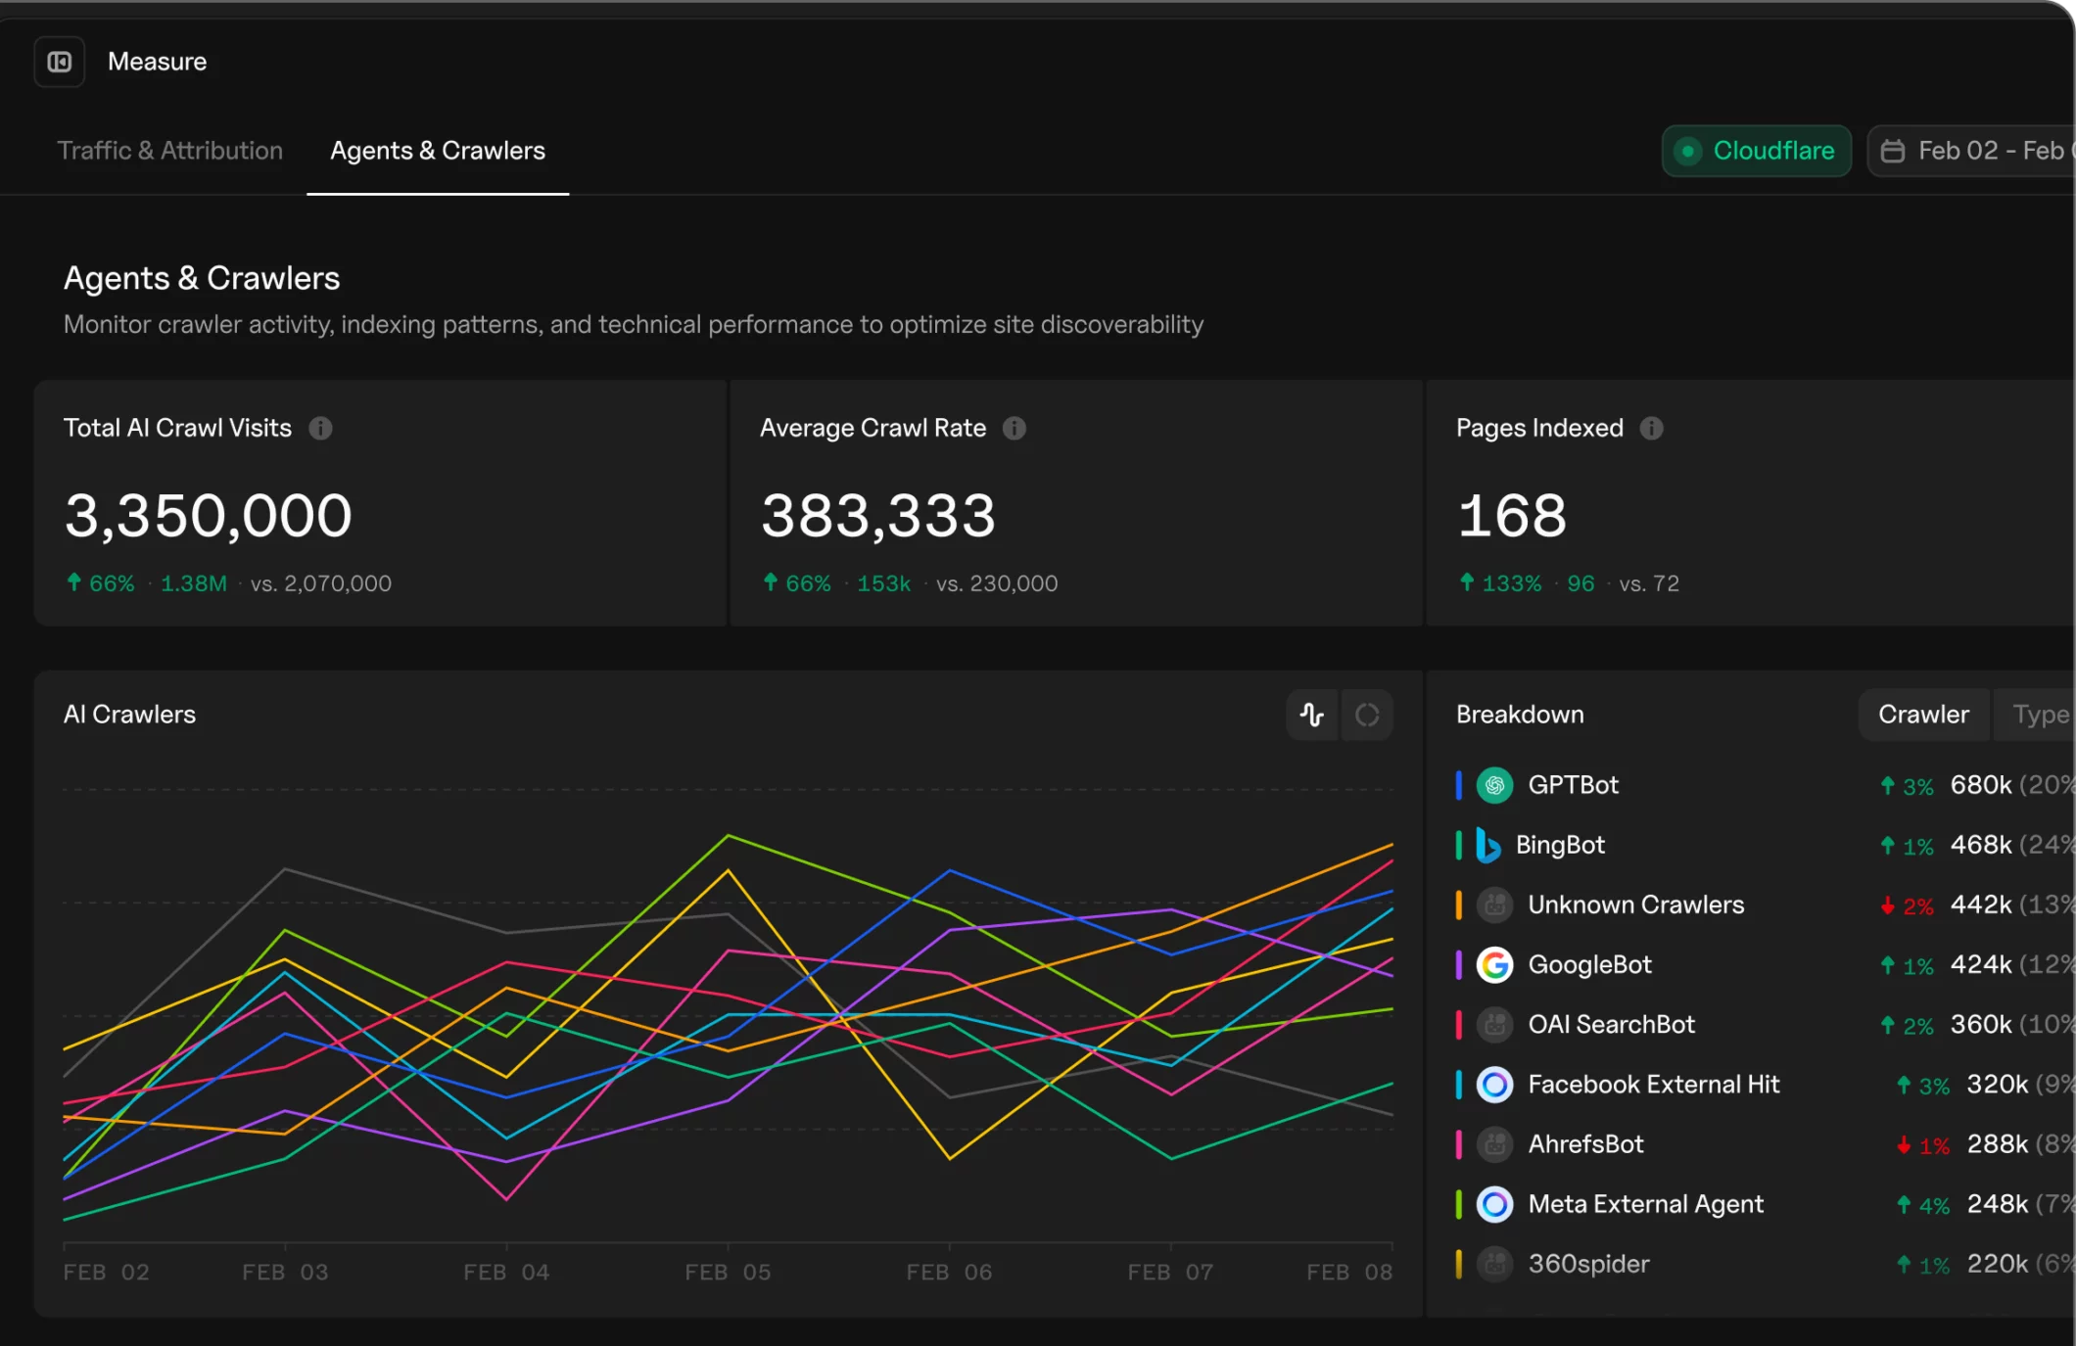This screenshot has width=2076, height=1346.
Task: Open the Cloudflare data source selector
Action: (x=1756, y=151)
